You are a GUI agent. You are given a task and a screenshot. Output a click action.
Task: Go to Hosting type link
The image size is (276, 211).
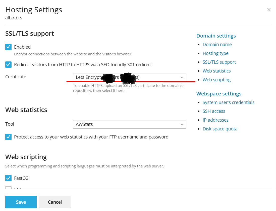pos(215,53)
